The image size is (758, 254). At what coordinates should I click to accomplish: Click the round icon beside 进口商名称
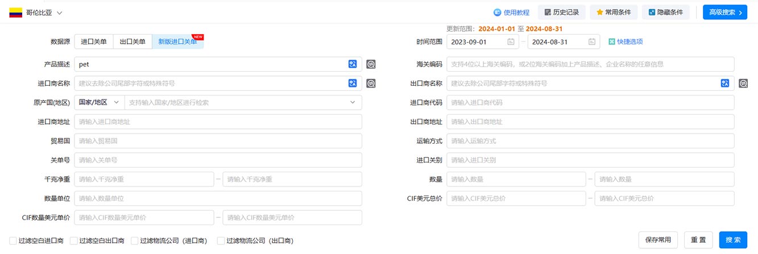coord(371,84)
